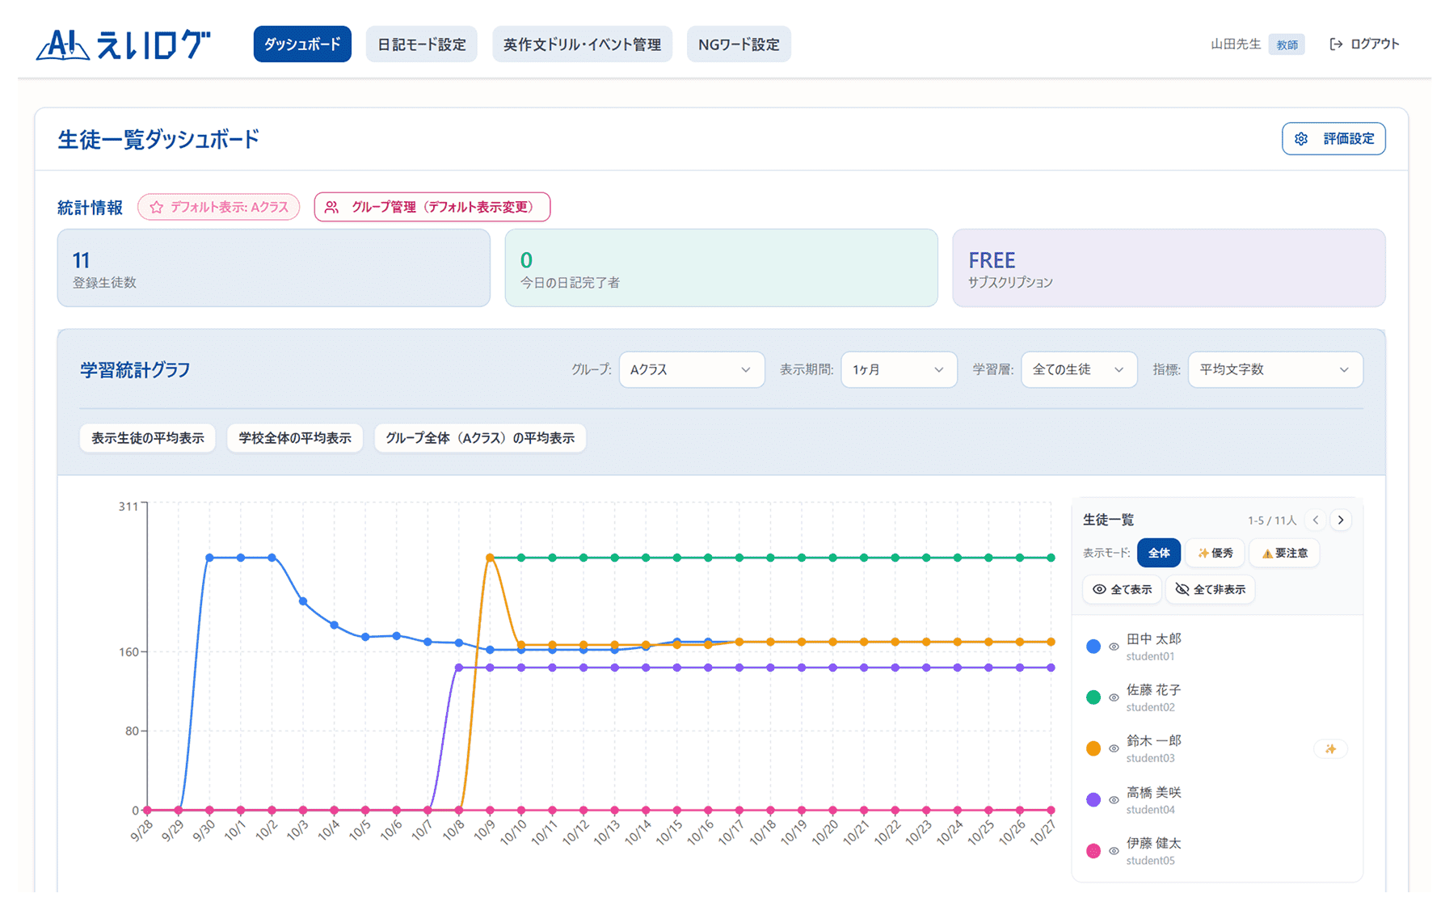The width and height of the screenshot is (1445, 906).
Task: Toggle visibility eye for 田中 太郎
Action: click(x=1114, y=647)
